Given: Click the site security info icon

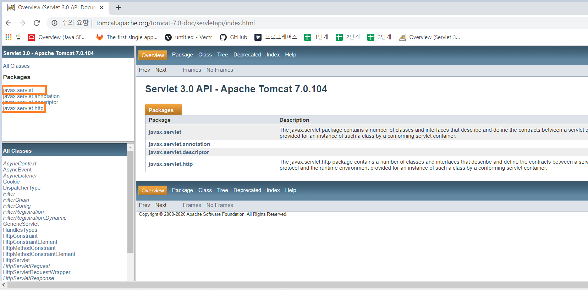Looking at the screenshot, I should pyautogui.click(x=54, y=23).
